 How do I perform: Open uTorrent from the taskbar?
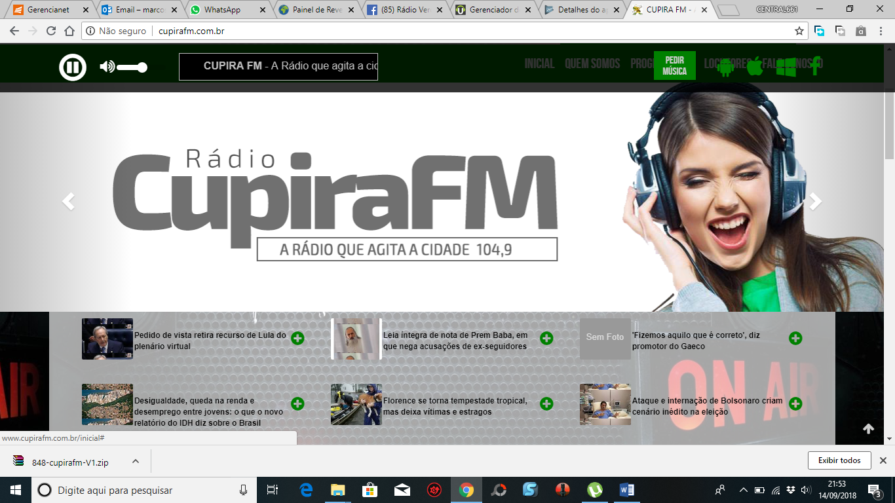tap(595, 490)
